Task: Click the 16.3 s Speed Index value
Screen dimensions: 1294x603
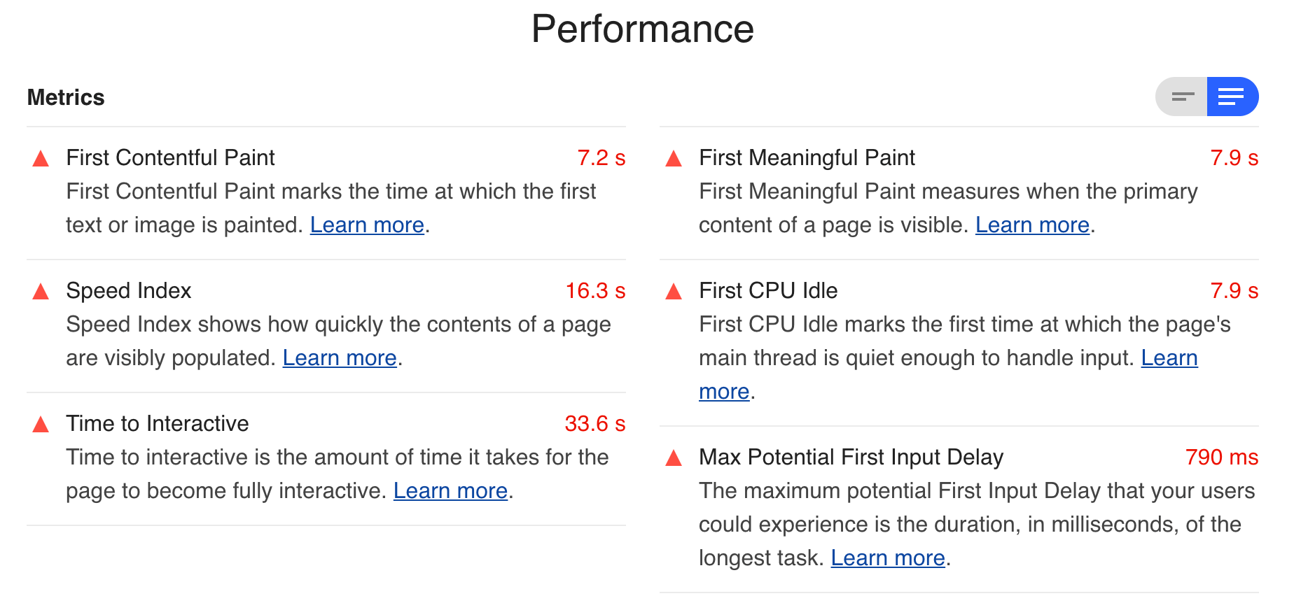Action: (x=594, y=291)
